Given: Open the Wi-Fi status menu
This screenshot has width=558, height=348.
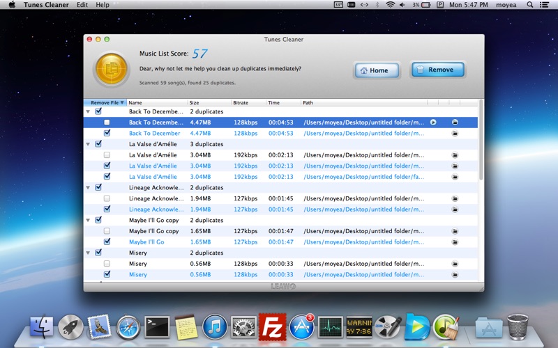Looking at the screenshot, I should point(391,5).
